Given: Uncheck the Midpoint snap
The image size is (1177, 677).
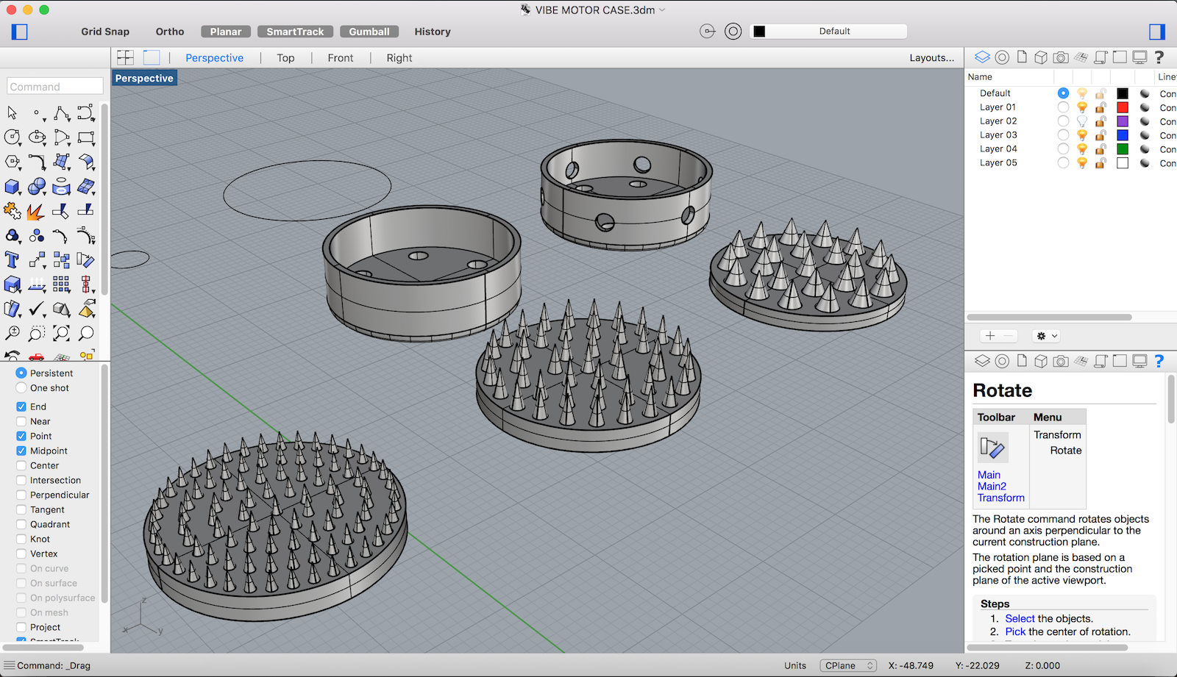Looking at the screenshot, I should [x=21, y=451].
